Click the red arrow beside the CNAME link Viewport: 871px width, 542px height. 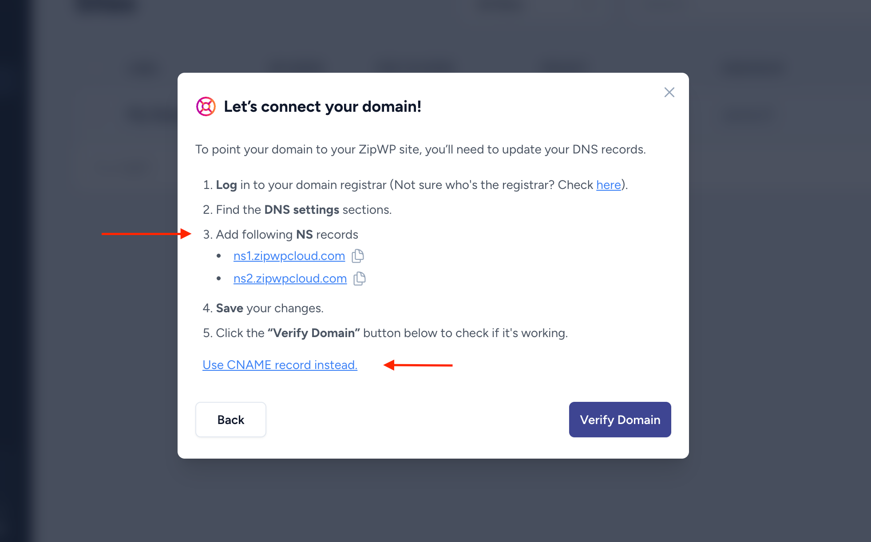coord(418,365)
